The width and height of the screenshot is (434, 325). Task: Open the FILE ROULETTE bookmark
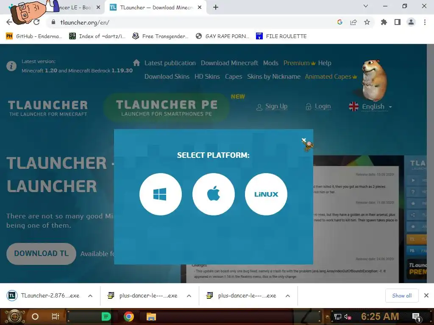click(281, 36)
